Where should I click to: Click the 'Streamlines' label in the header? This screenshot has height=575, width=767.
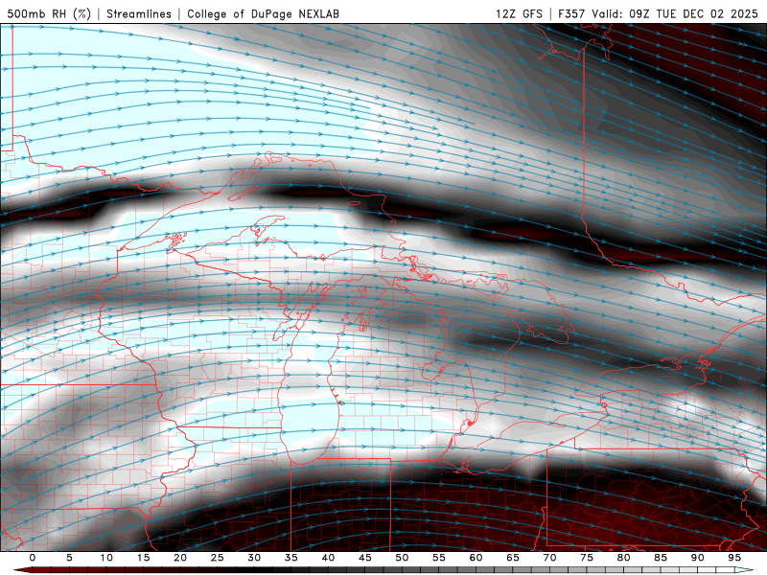click(x=139, y=13)
